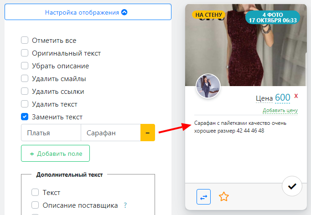Check the Отметить все checkbox
311x215 pixels.
coord(25,41)
